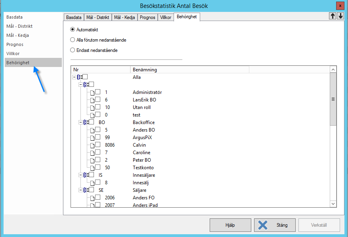This screenshot has height=237, width=348.
Task: Close the Besökstatistik Antal Besök window
Action: 340,6
